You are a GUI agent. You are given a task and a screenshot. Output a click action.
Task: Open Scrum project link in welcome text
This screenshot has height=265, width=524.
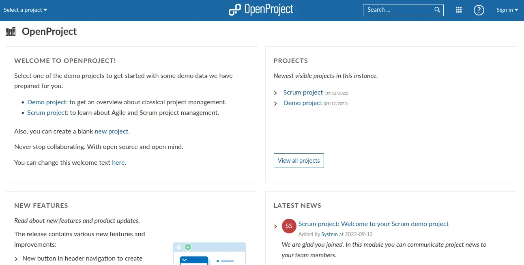click(47, 113)
